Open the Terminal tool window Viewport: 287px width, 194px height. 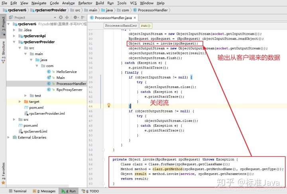pyautogui.click(x=18, y=191)
